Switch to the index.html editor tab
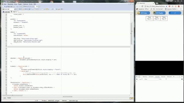Viewport: 184px width, 103px height. click(6, 12)
